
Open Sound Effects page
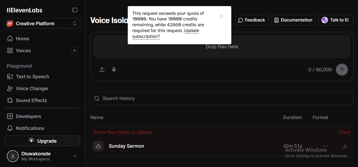pyautogui.click(x=31, y=100)
